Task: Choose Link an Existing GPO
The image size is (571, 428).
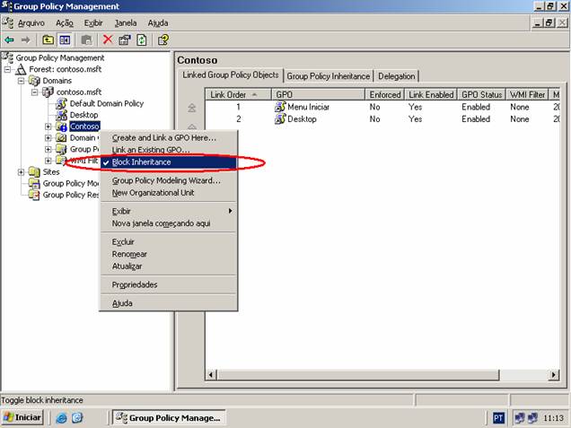Action: coord(169,150)
